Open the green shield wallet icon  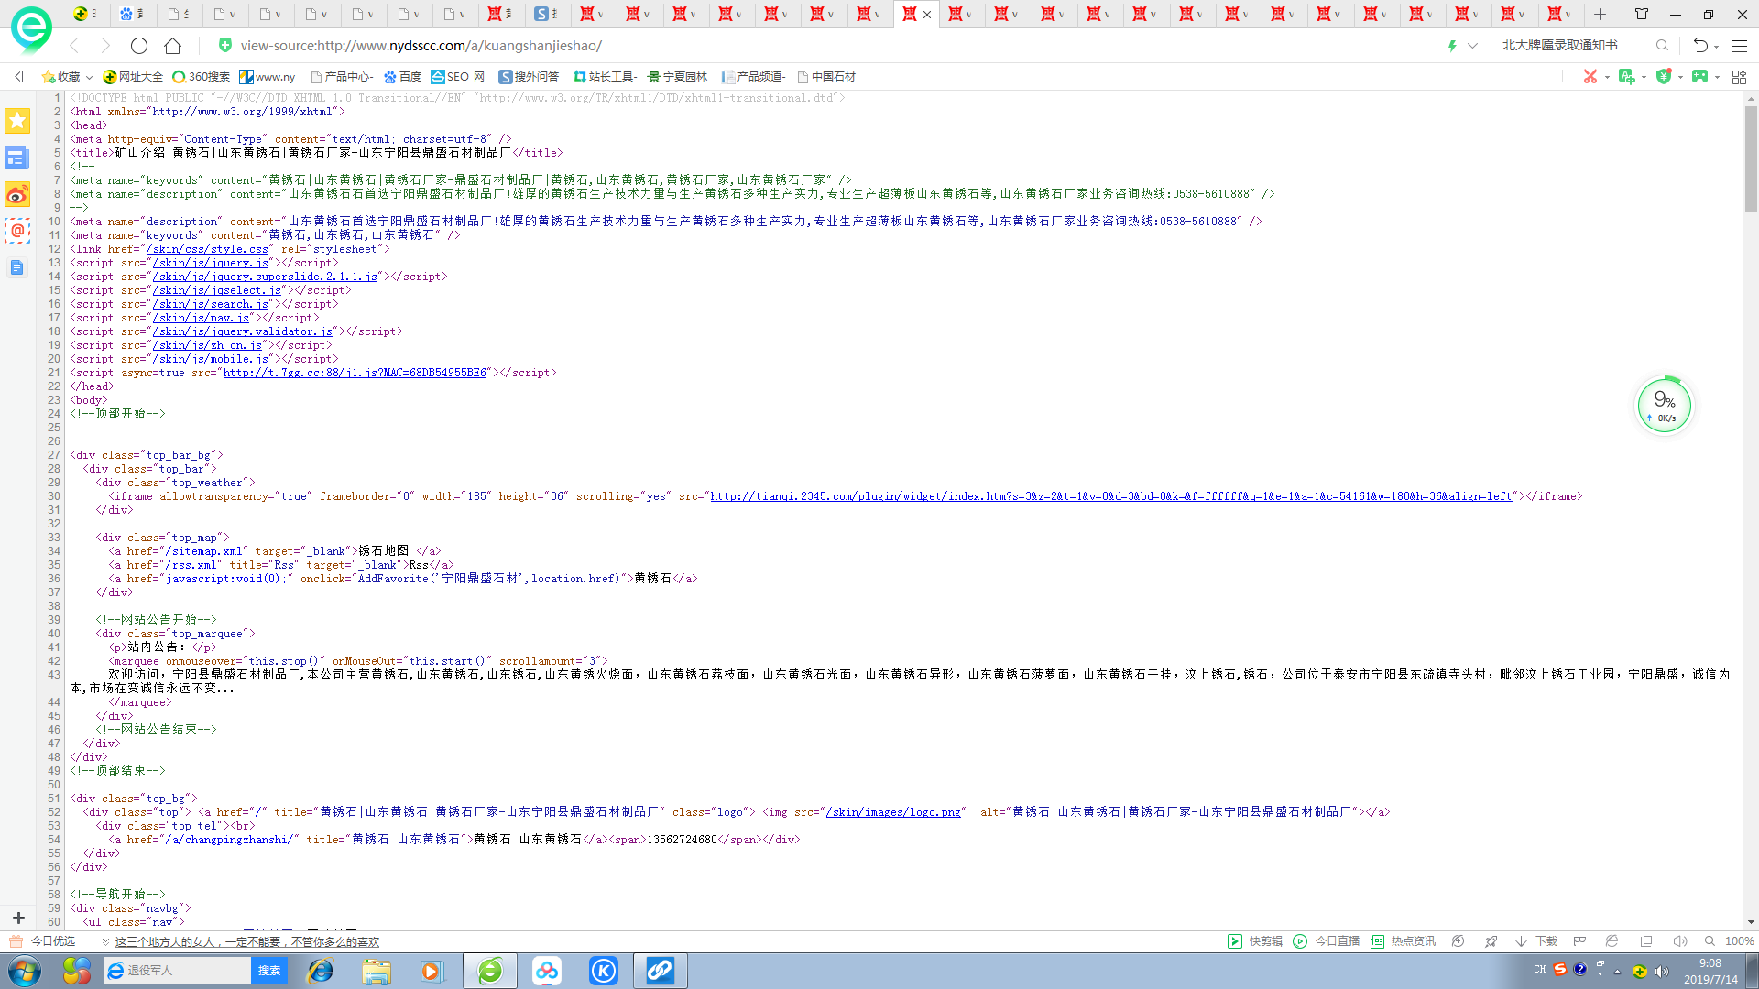pos(1664,76)
